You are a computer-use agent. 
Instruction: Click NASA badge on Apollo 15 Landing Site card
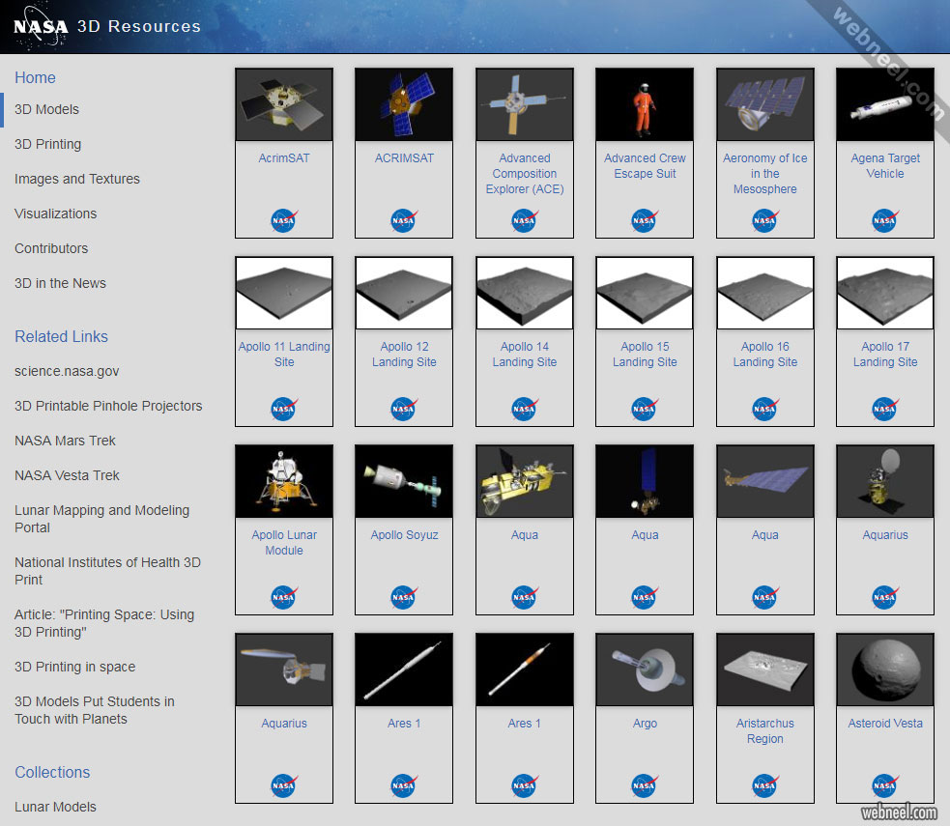(644, 409)
